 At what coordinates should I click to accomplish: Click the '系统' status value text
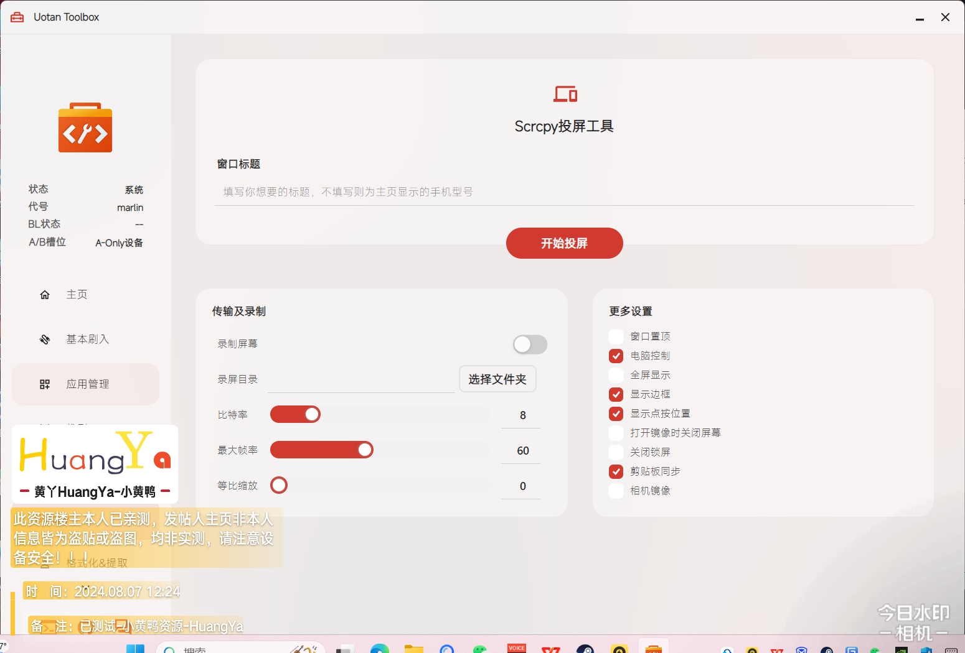(134, 190)
